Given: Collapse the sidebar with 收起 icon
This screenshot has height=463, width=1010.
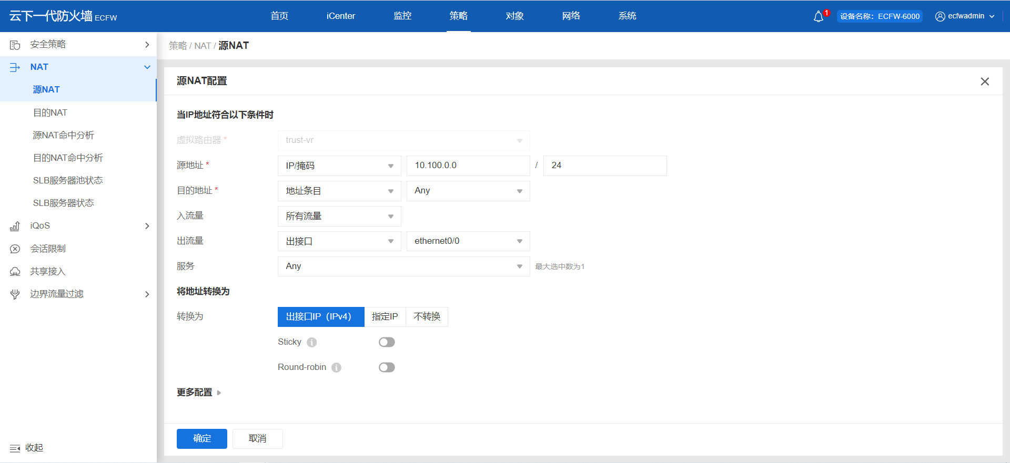Looking at the screenshot, I should [x=15, y=448].
